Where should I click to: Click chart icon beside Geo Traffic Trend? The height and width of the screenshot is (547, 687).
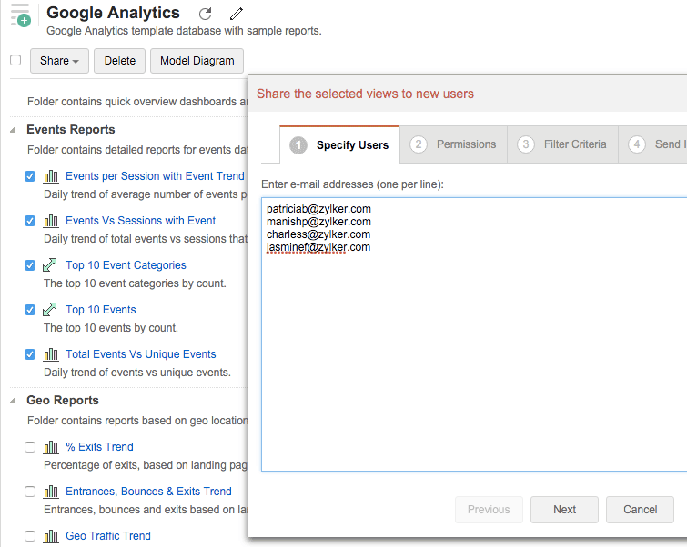51,536
